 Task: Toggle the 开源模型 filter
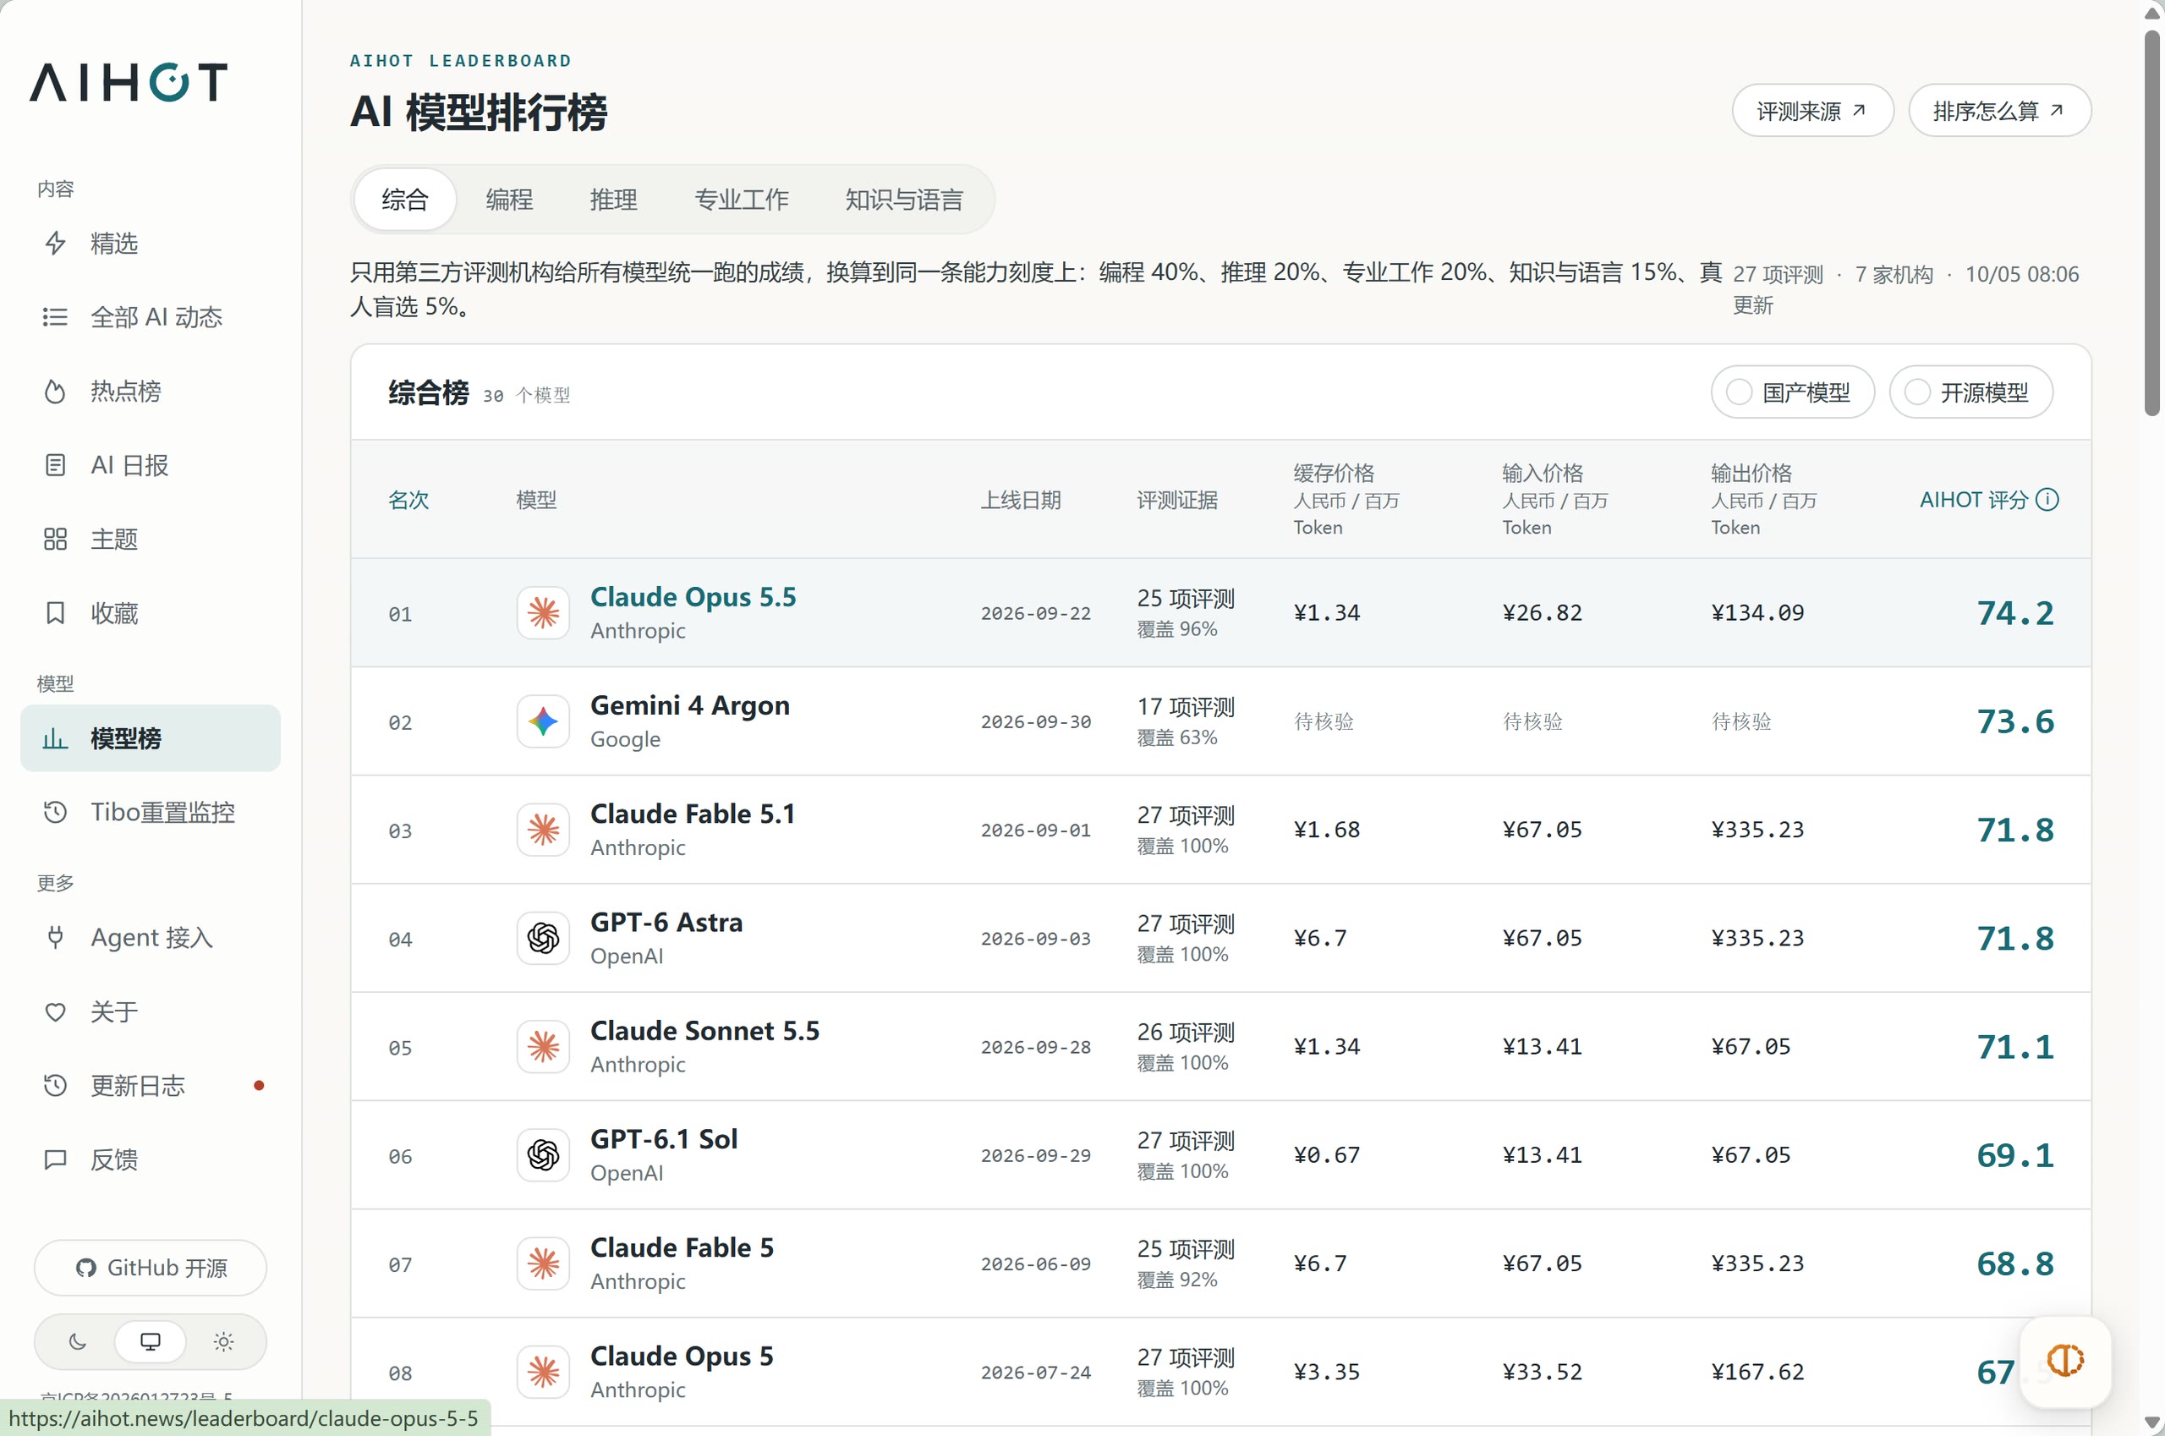coord(1970,393)
